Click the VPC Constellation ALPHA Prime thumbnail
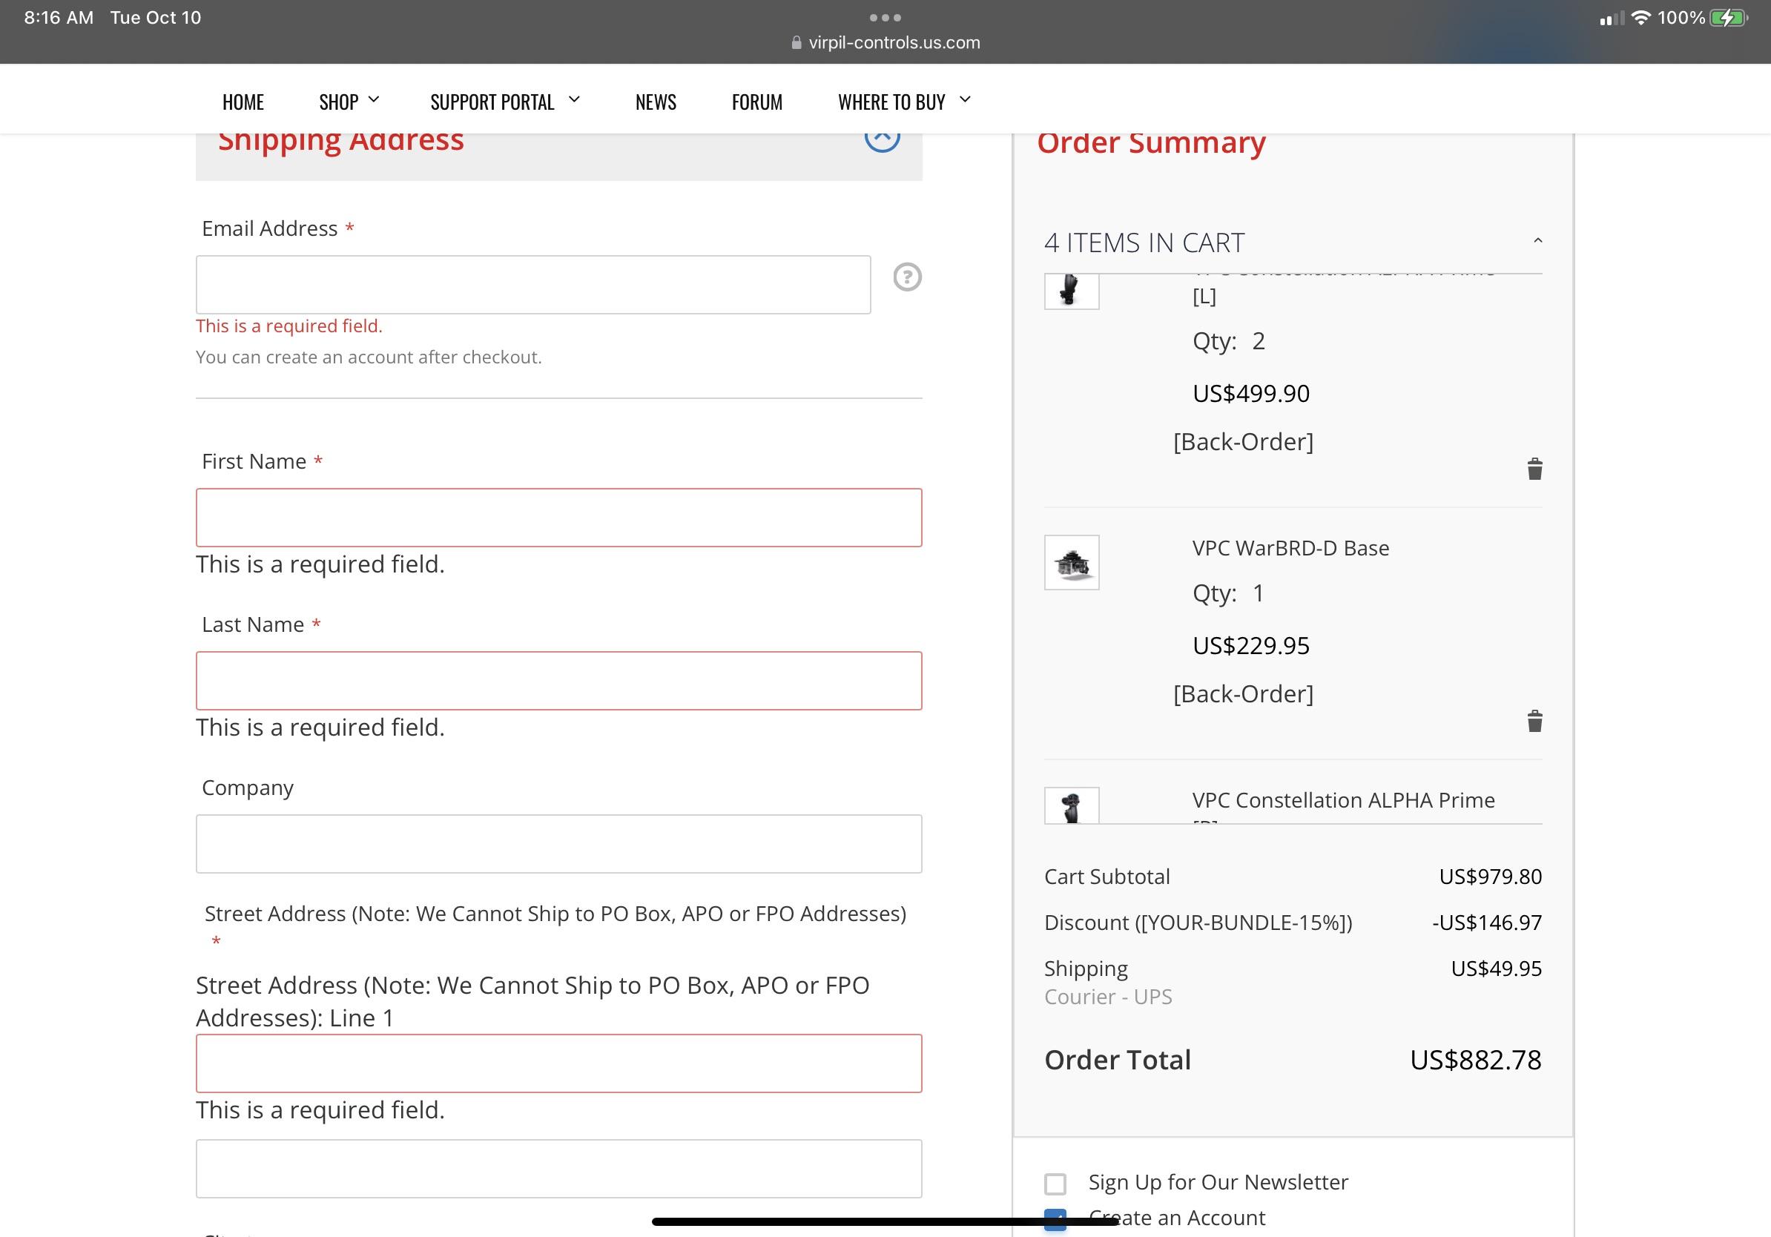This screenshot has width=1771, height=1237. pos(1071,806)
